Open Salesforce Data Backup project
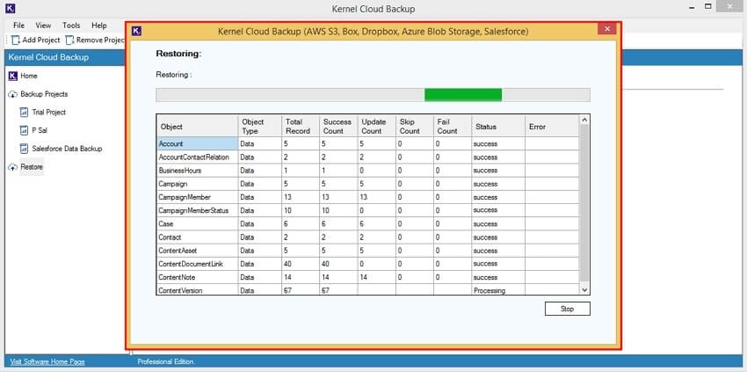This screenshot has width=747, height=372. tap(67, 149)
